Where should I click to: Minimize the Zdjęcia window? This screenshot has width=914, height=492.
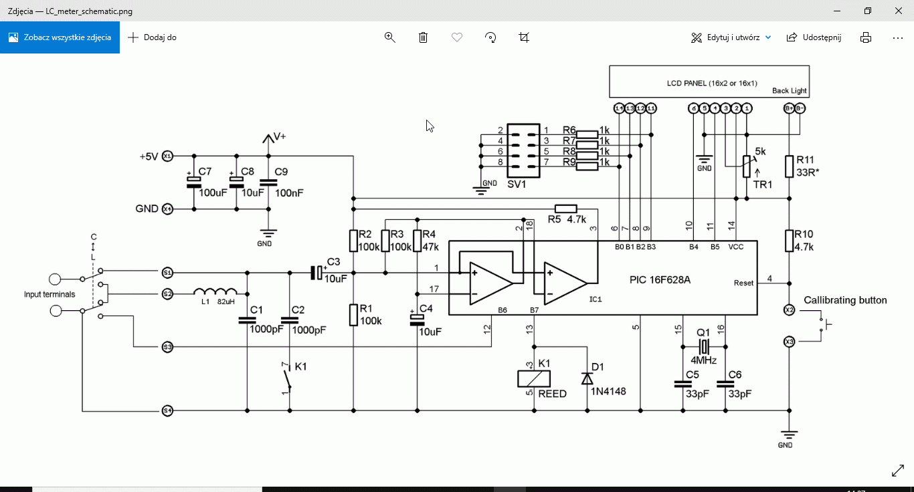pyautogui.click(x=836, y=11)
